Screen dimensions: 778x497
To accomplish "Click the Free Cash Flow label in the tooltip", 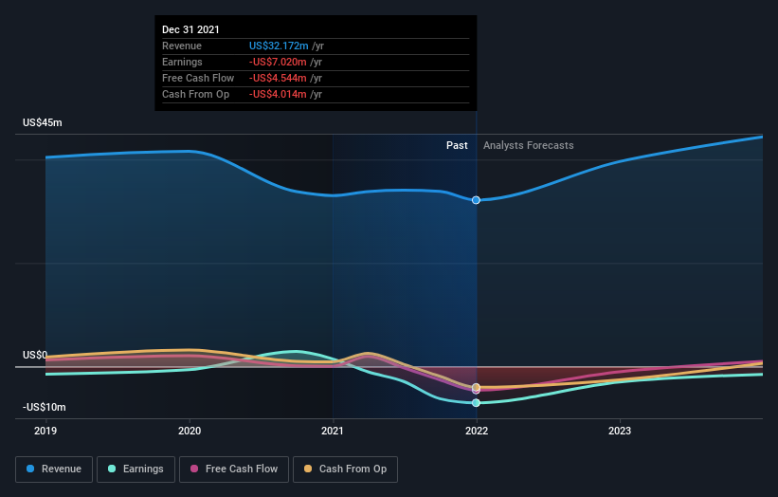I will [x=198, y=78].
